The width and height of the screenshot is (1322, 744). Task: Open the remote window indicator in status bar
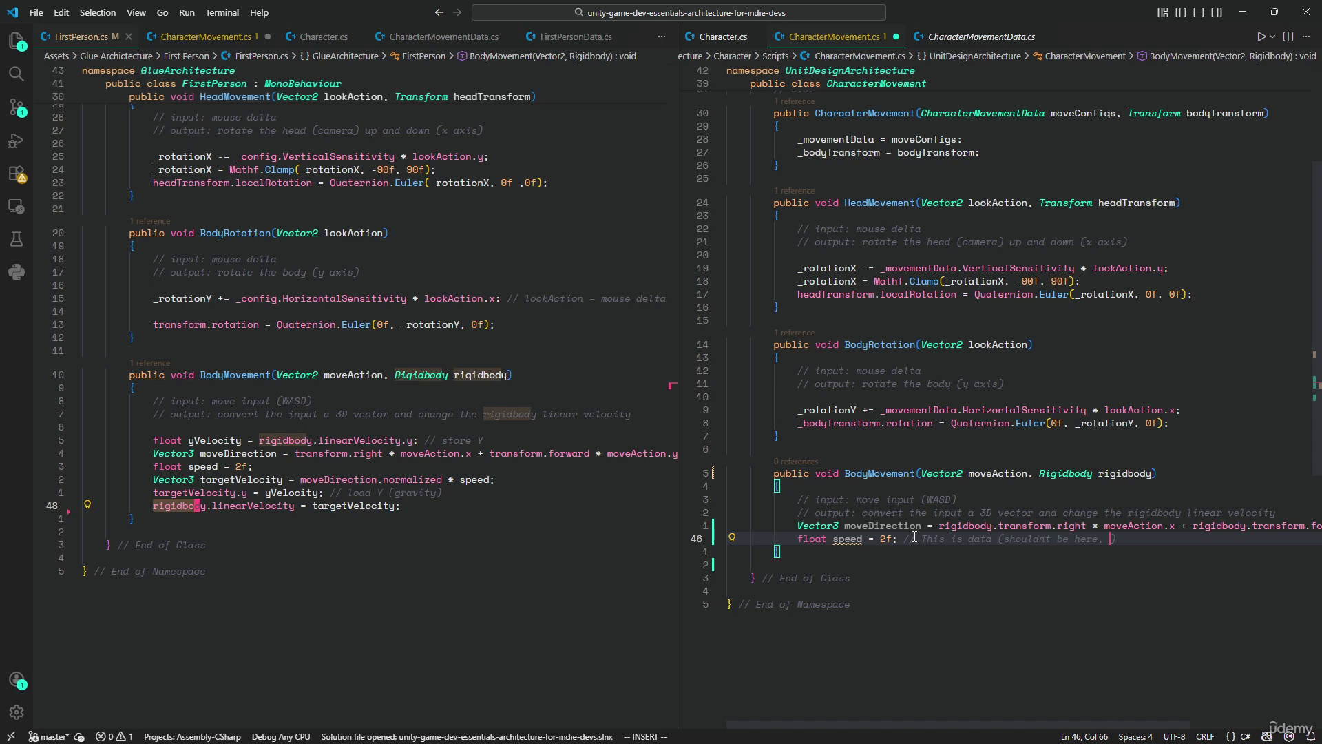click(11, 736)
